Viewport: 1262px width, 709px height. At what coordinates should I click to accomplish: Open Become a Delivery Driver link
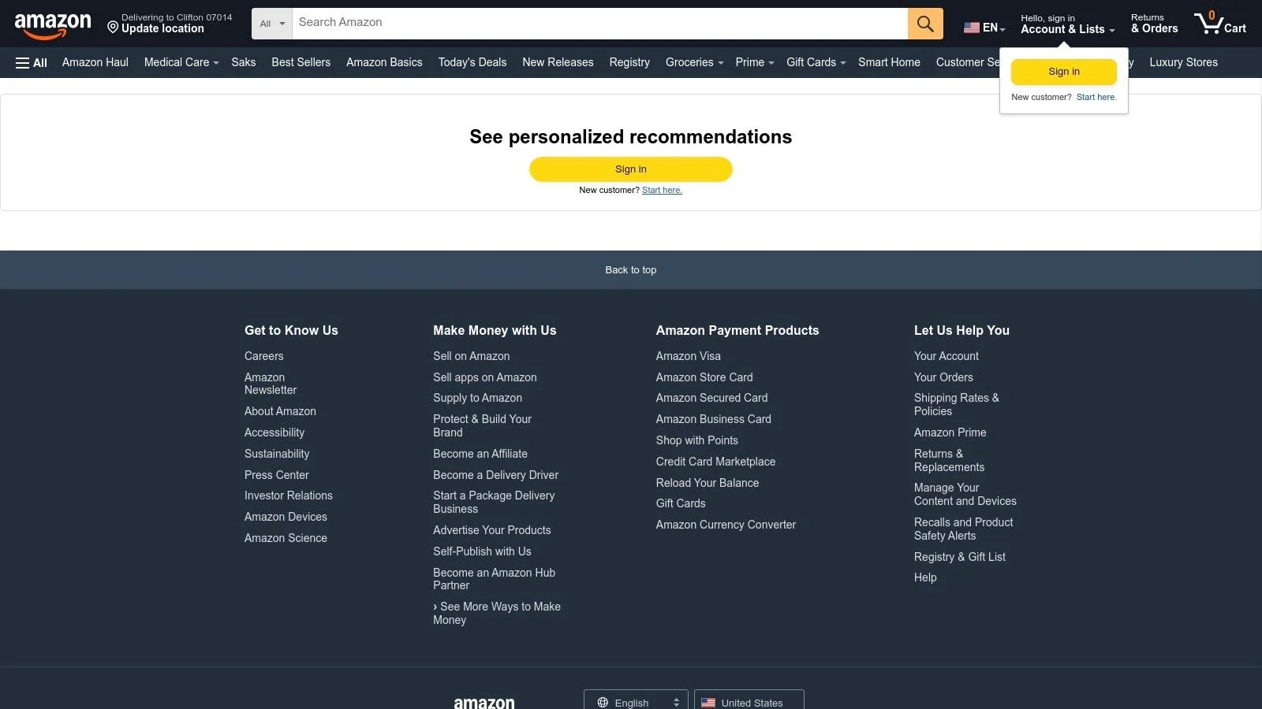click(495, 475)
